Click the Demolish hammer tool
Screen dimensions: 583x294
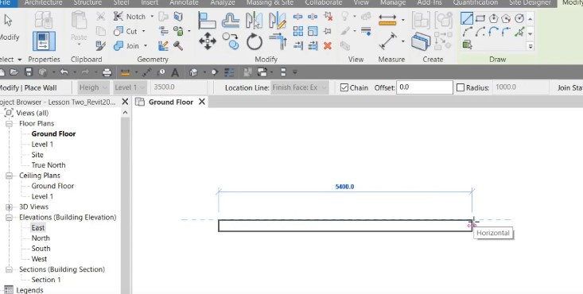pyautogui.click(x=178, y=46)
